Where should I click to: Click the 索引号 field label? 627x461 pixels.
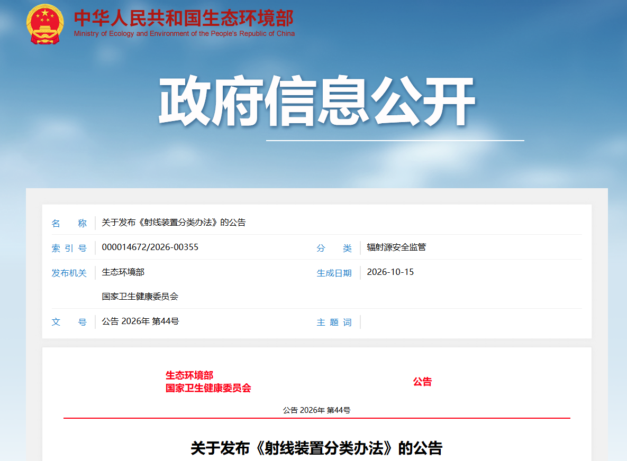(69, 248)
